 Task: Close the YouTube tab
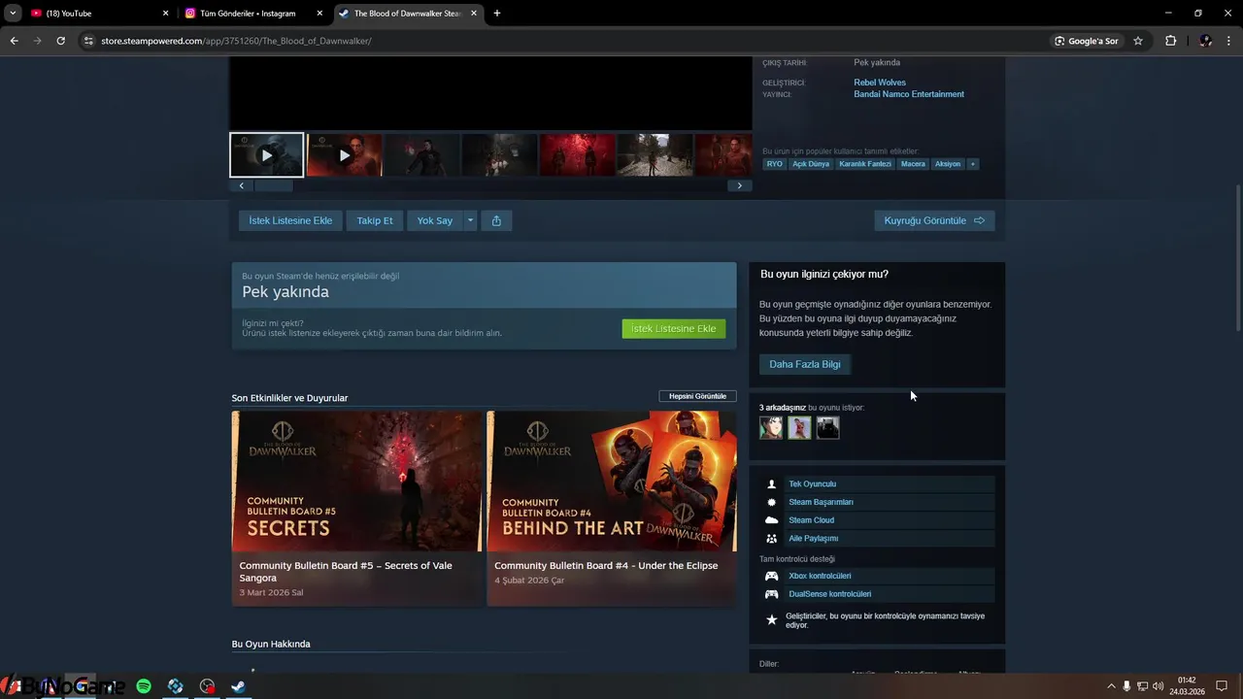[x=165, y=14]
